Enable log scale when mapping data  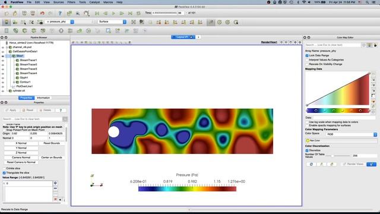point(307,122)
